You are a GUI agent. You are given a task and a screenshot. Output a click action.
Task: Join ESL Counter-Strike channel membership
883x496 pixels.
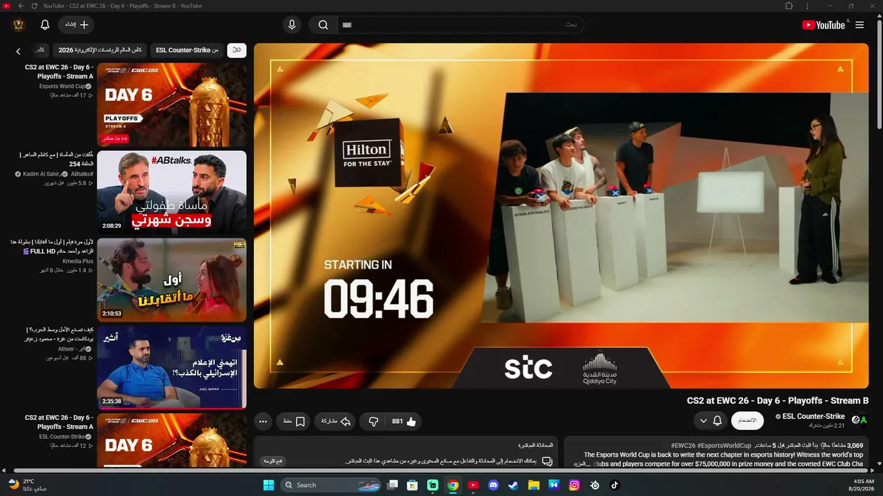pos(747,420)
